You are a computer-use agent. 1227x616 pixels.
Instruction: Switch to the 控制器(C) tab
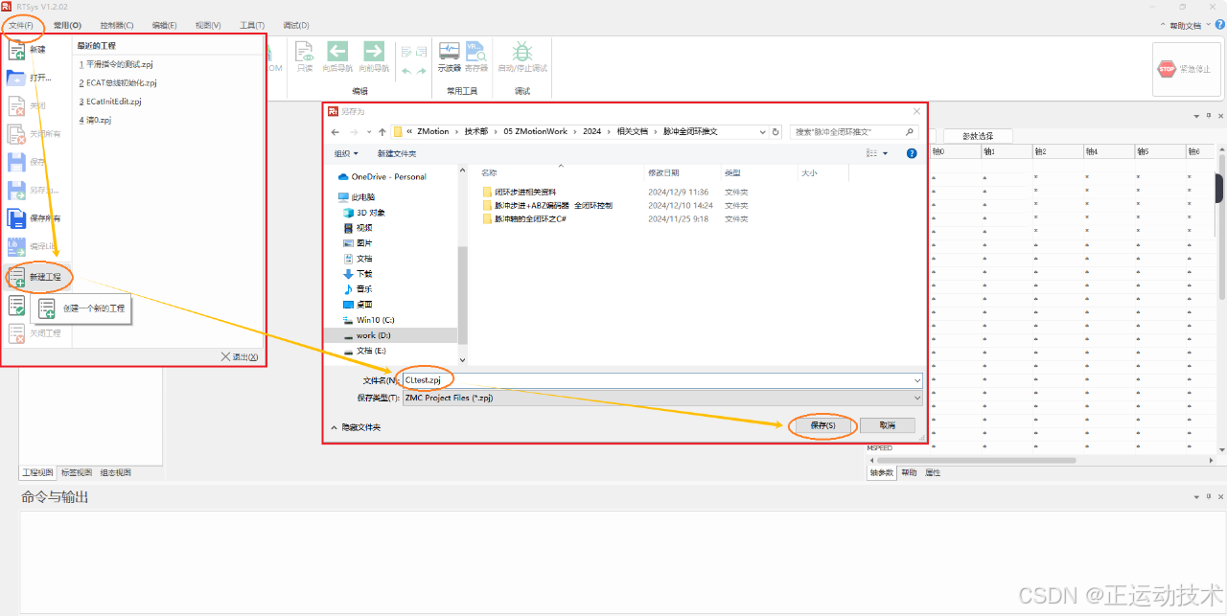coord(117,25)
